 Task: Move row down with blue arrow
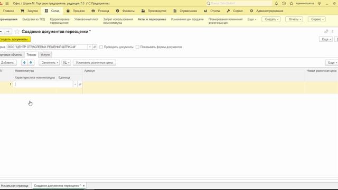[x=31, y=62]
